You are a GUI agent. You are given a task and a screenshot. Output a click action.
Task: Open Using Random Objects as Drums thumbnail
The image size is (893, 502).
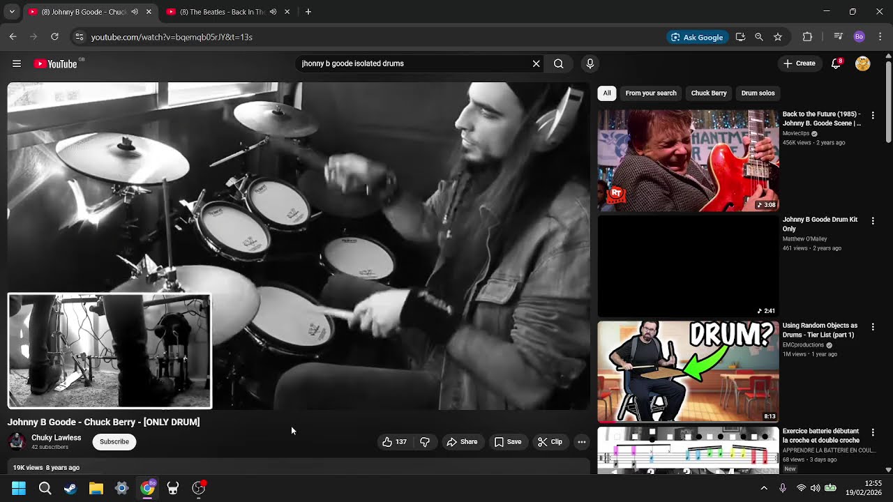pyautogui.click(x=688, y=372)
